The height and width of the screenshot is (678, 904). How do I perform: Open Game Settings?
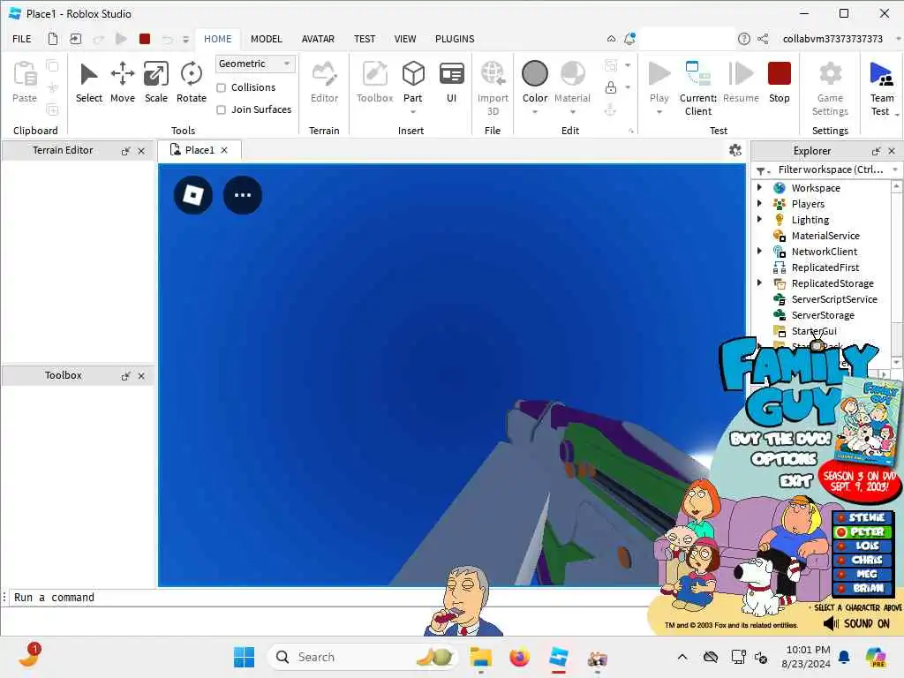(x=830, y=88)
